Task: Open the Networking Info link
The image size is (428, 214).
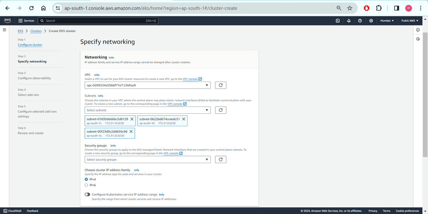Action: [111, 57]
